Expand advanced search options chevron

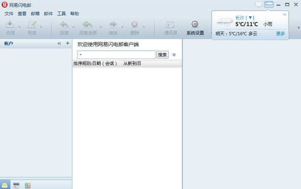174,55
